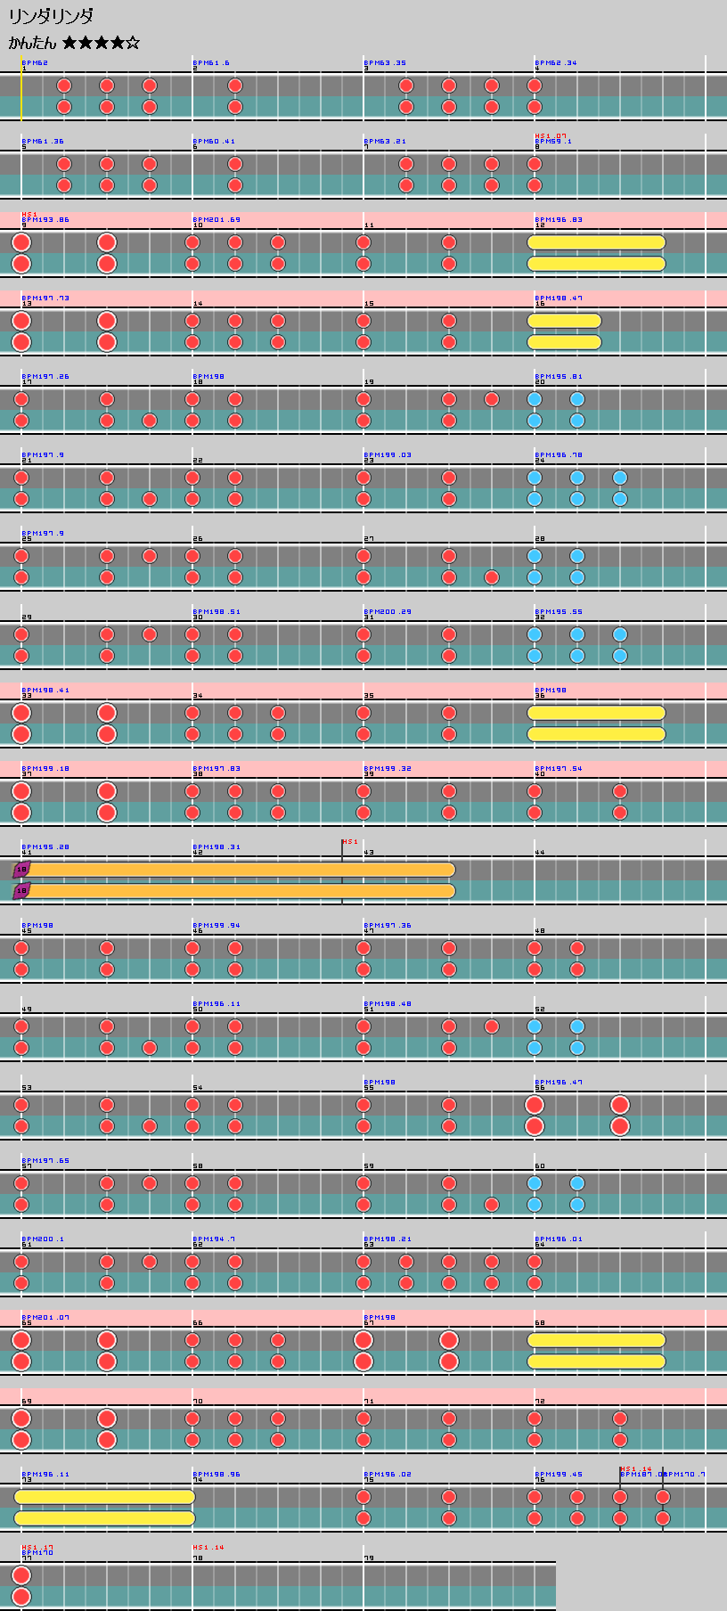Select the large red note starting measure 56, upper lane
This screenshot has width=727, height=1611.
pos(535,1105)
